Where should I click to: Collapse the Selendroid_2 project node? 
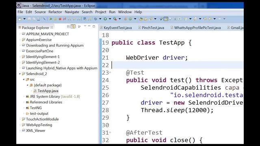pos(20,74)
